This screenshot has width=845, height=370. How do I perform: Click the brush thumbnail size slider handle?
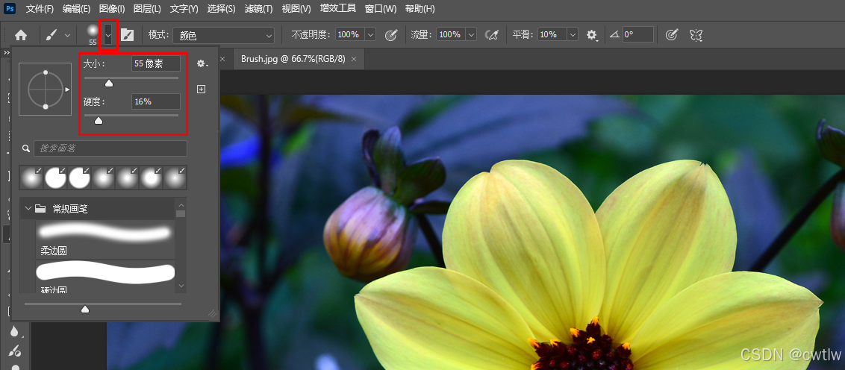point(84,309)
